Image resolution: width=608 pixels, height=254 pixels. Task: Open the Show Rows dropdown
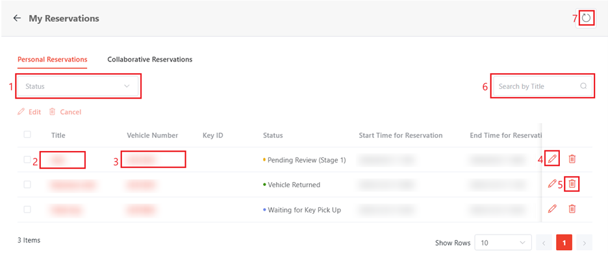pos(503,243)
